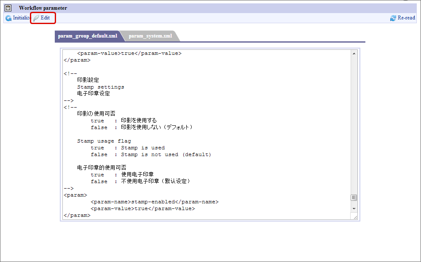Click the textarea resize grip corner

tap(354, 216)
